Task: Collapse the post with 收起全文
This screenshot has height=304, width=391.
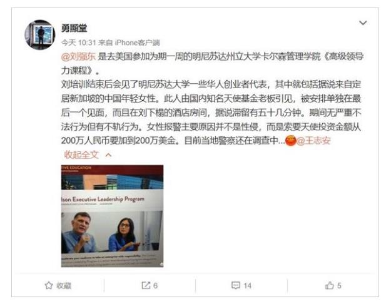Action: [81, 155]
